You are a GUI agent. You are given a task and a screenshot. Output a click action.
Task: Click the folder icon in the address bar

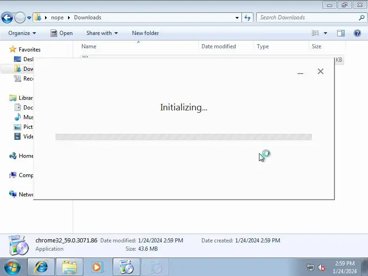[x=38, y=17]
